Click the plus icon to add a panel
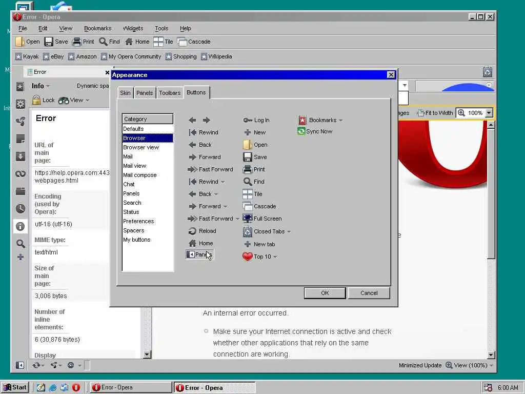The width and height of the screenshot is (525, 394). click(21, 258)
